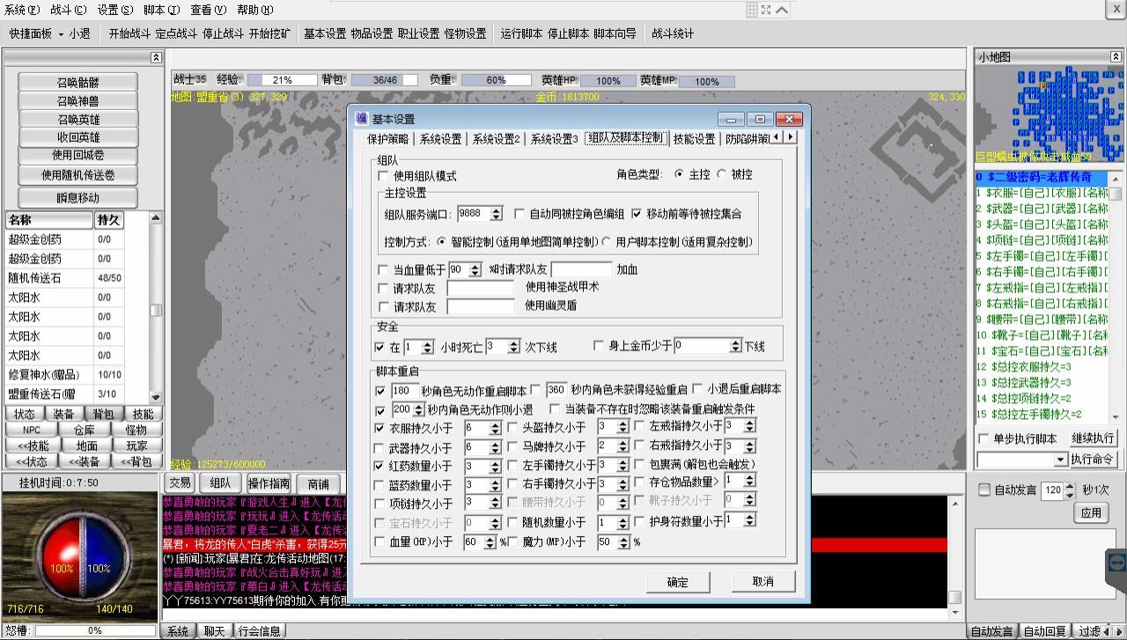Image resolution: width=1127 pixels, height=640 pixels.
Task: Open the 脚本 menu
Action: (161, 10)
